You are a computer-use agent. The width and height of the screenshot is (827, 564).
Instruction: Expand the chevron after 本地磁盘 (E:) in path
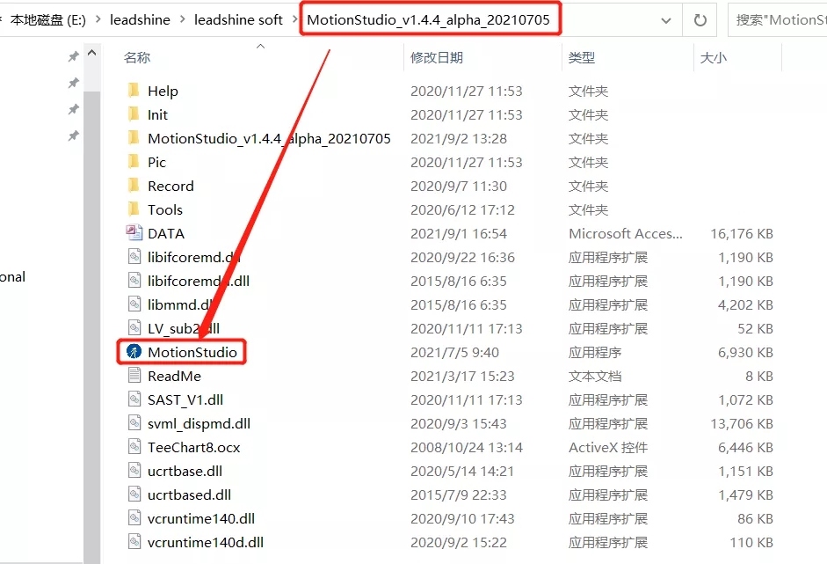pyautogui.click(x=98, y=19)
